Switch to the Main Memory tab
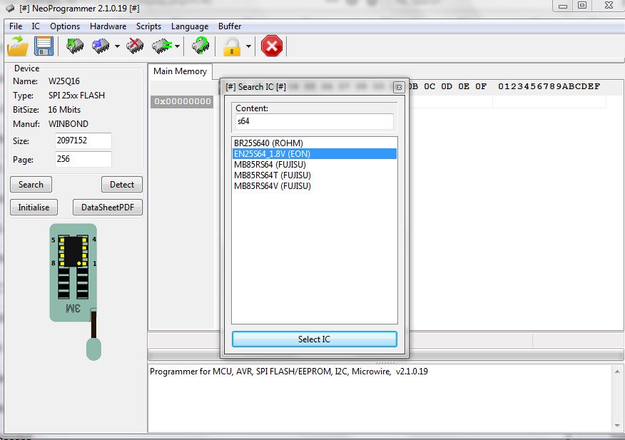 pyautogui.click(x=181, y=71)
